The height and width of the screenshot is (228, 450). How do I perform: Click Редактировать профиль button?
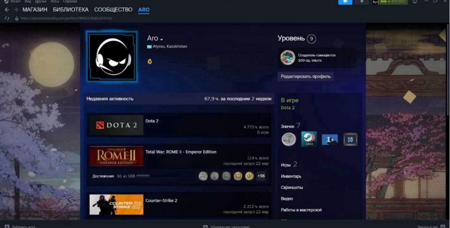(306, 76)
